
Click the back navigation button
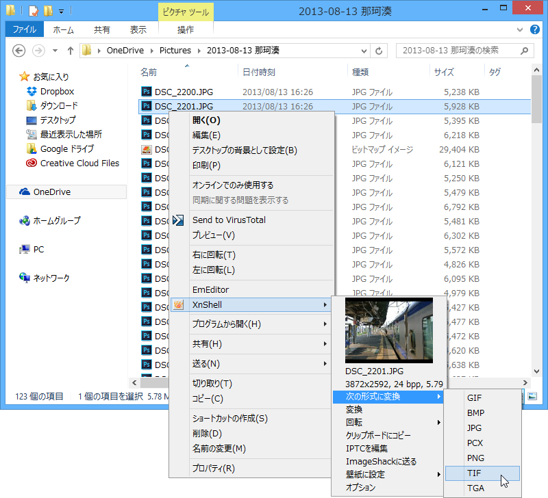coord(20,50)
